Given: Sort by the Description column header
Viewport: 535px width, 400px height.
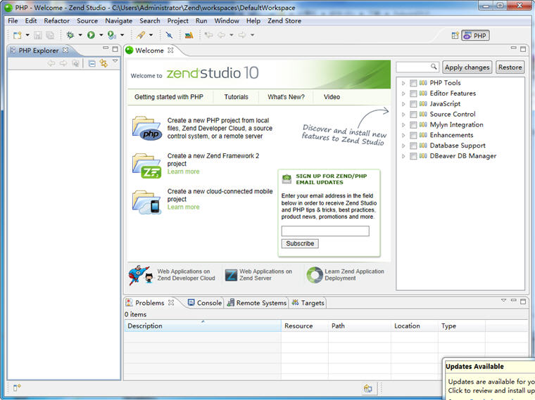Looking at the screenshot, I should (203, 325).
